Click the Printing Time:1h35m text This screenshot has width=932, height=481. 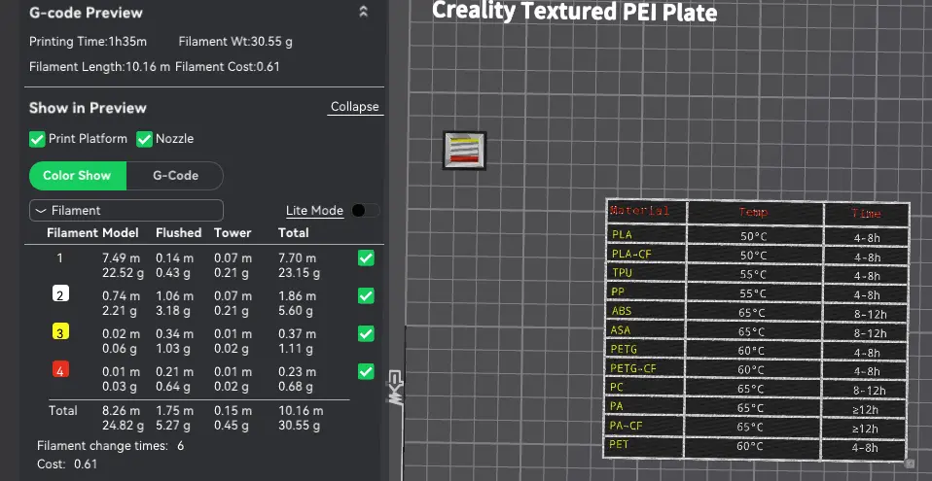[88, 42]
